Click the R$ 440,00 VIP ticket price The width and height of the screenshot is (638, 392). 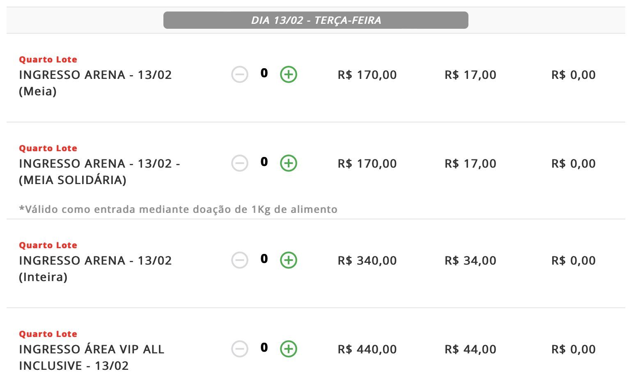367,349
